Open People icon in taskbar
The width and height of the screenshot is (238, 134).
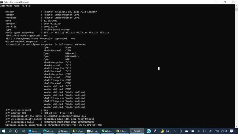(155, 131)
